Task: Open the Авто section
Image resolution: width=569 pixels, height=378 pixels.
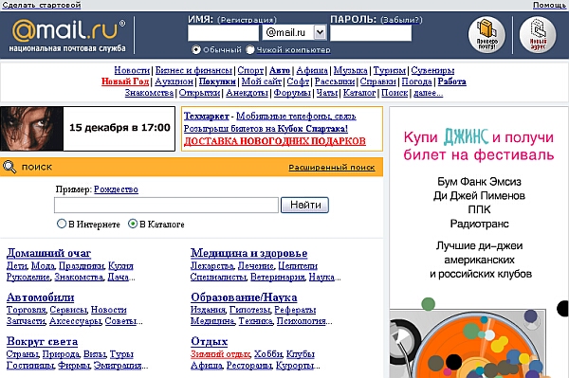Action: (x=280, y=70)
